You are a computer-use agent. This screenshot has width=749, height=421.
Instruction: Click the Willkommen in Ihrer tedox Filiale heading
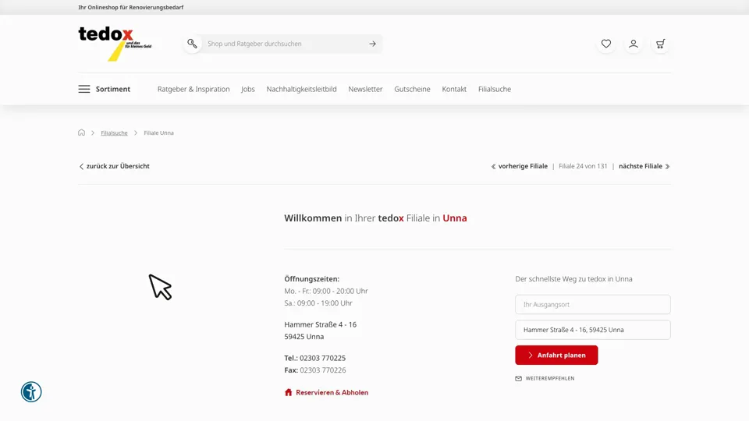tap(375, 218)
